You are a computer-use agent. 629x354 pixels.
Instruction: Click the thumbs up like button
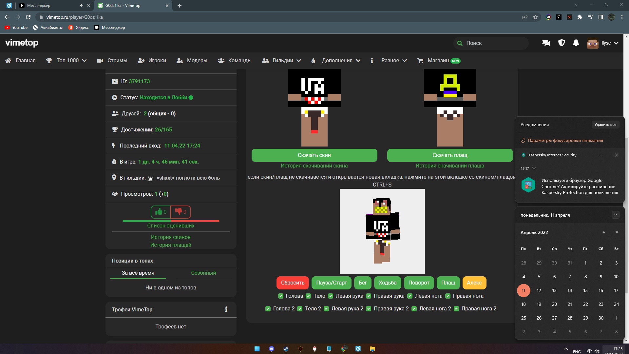point(161,212)
